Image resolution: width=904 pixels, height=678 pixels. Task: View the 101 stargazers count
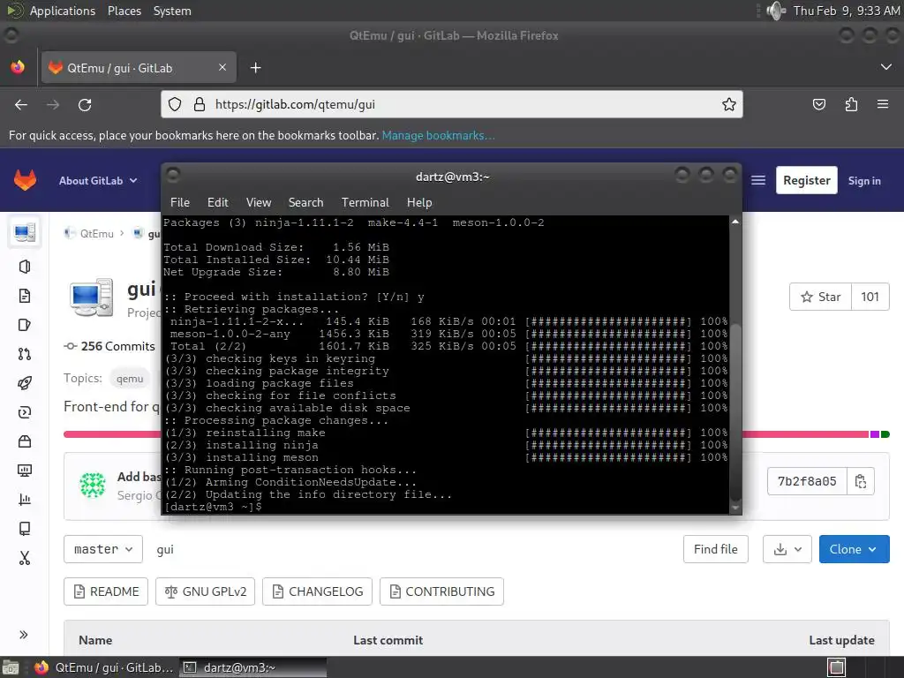(870, 297)
